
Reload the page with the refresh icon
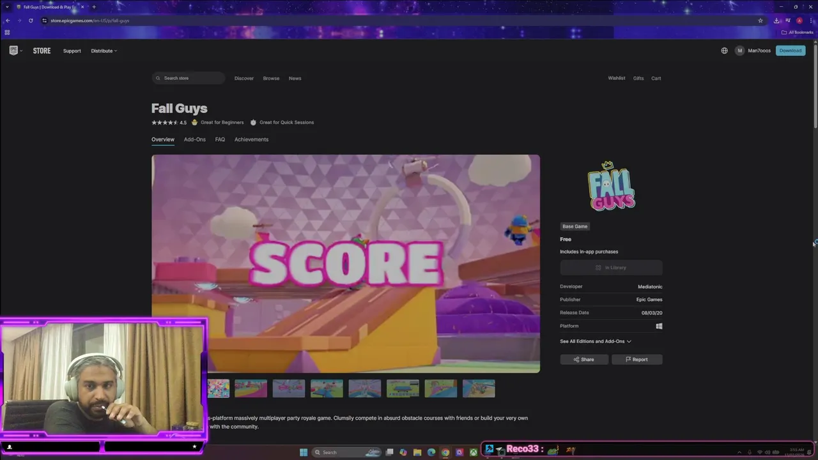[31, 20]
